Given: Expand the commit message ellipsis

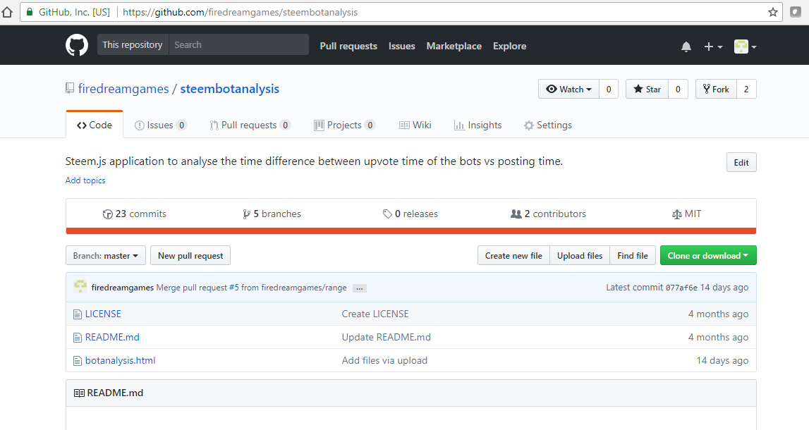Looking at the screenshot, I should click(360, 288).
